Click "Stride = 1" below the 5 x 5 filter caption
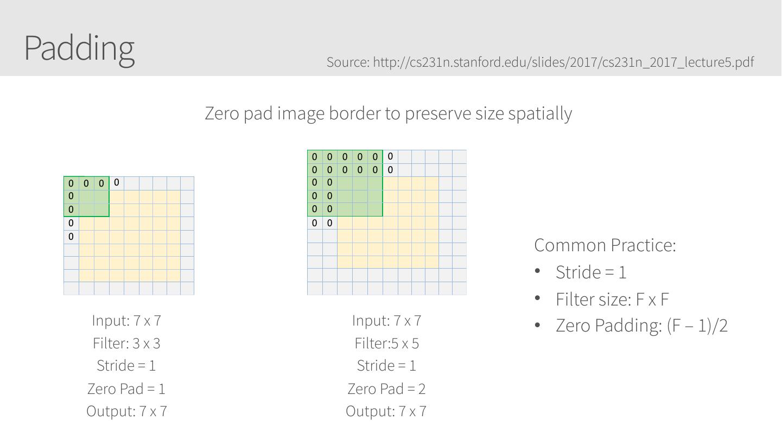This screenshot has width=782, height=439. pos(386,366)
